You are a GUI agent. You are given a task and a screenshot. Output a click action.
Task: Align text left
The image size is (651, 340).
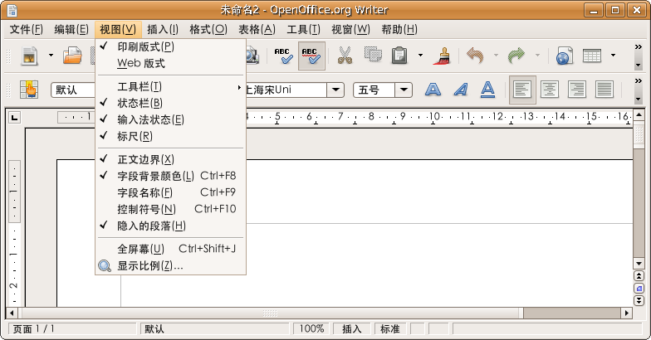coord(522,90)
